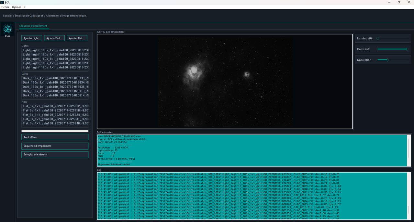Click Enregistrer le résultat button
The width and height of the screenshot is (414, 222).
[55, 155]
